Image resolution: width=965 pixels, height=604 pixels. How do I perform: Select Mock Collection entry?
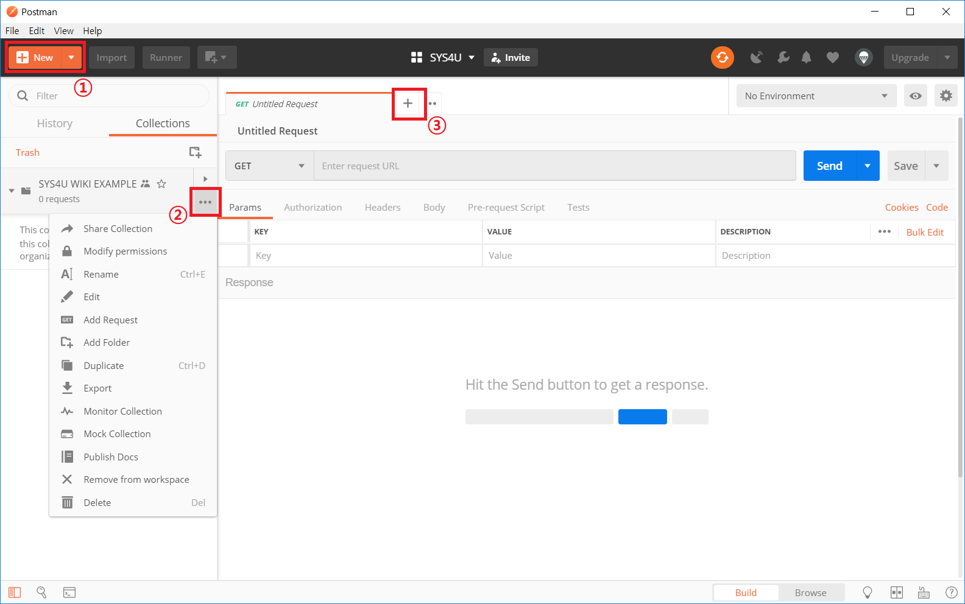click(133, 434)
